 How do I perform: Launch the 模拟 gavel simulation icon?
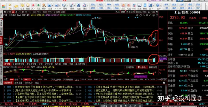[44, 6]
